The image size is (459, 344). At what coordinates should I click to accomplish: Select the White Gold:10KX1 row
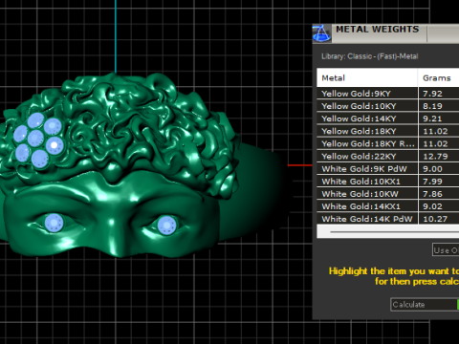[x=388, y=182]
